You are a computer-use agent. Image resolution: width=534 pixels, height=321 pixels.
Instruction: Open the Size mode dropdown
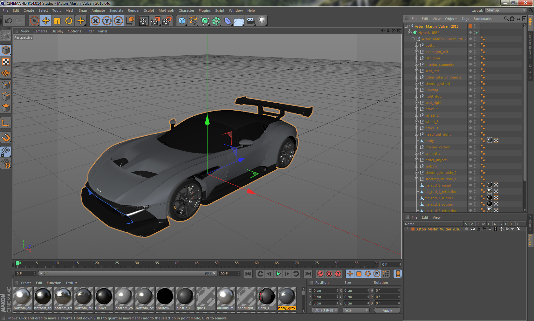(356, 310)
